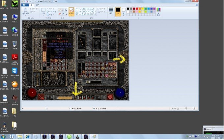The image size is (224, 140).
Task: Choose the Diamond shape
Action: [x=80, y=12]
